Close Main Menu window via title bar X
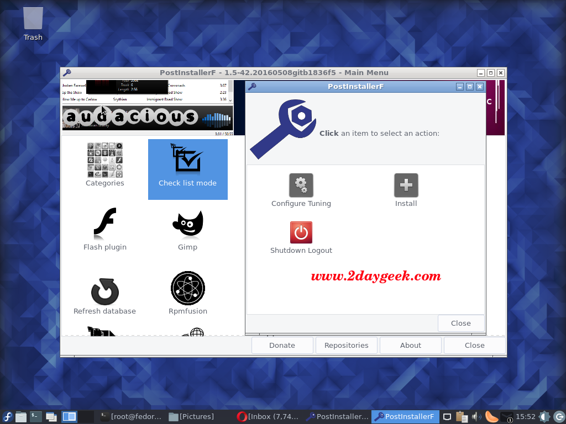Screen dimensions: 566x424 click(x=501, y=73)
